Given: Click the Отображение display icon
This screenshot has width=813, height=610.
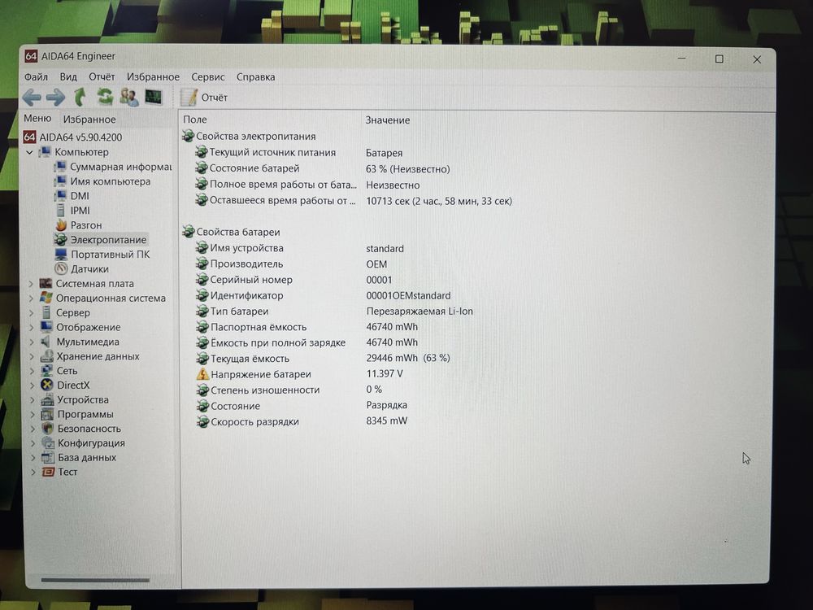Looking at the screenshot, I should click(46, 327).
